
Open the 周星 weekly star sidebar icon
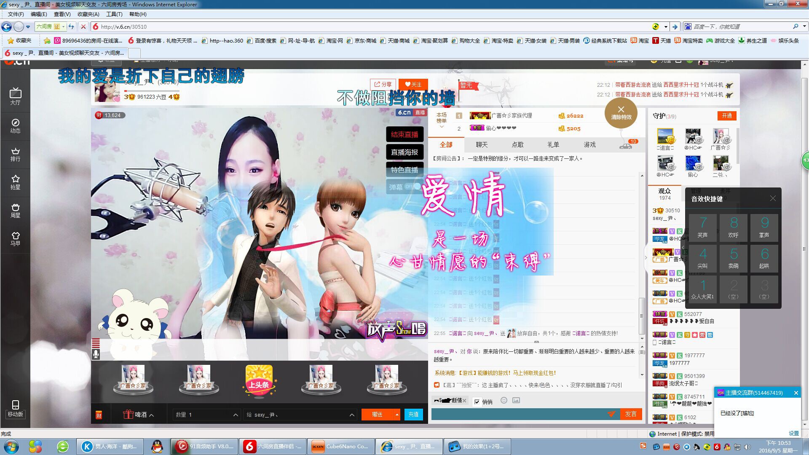15,210
